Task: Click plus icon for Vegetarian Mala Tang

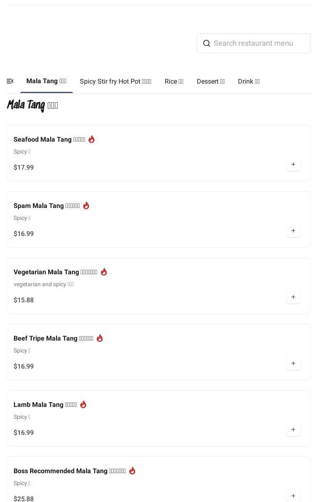Action: coord(293,297)
